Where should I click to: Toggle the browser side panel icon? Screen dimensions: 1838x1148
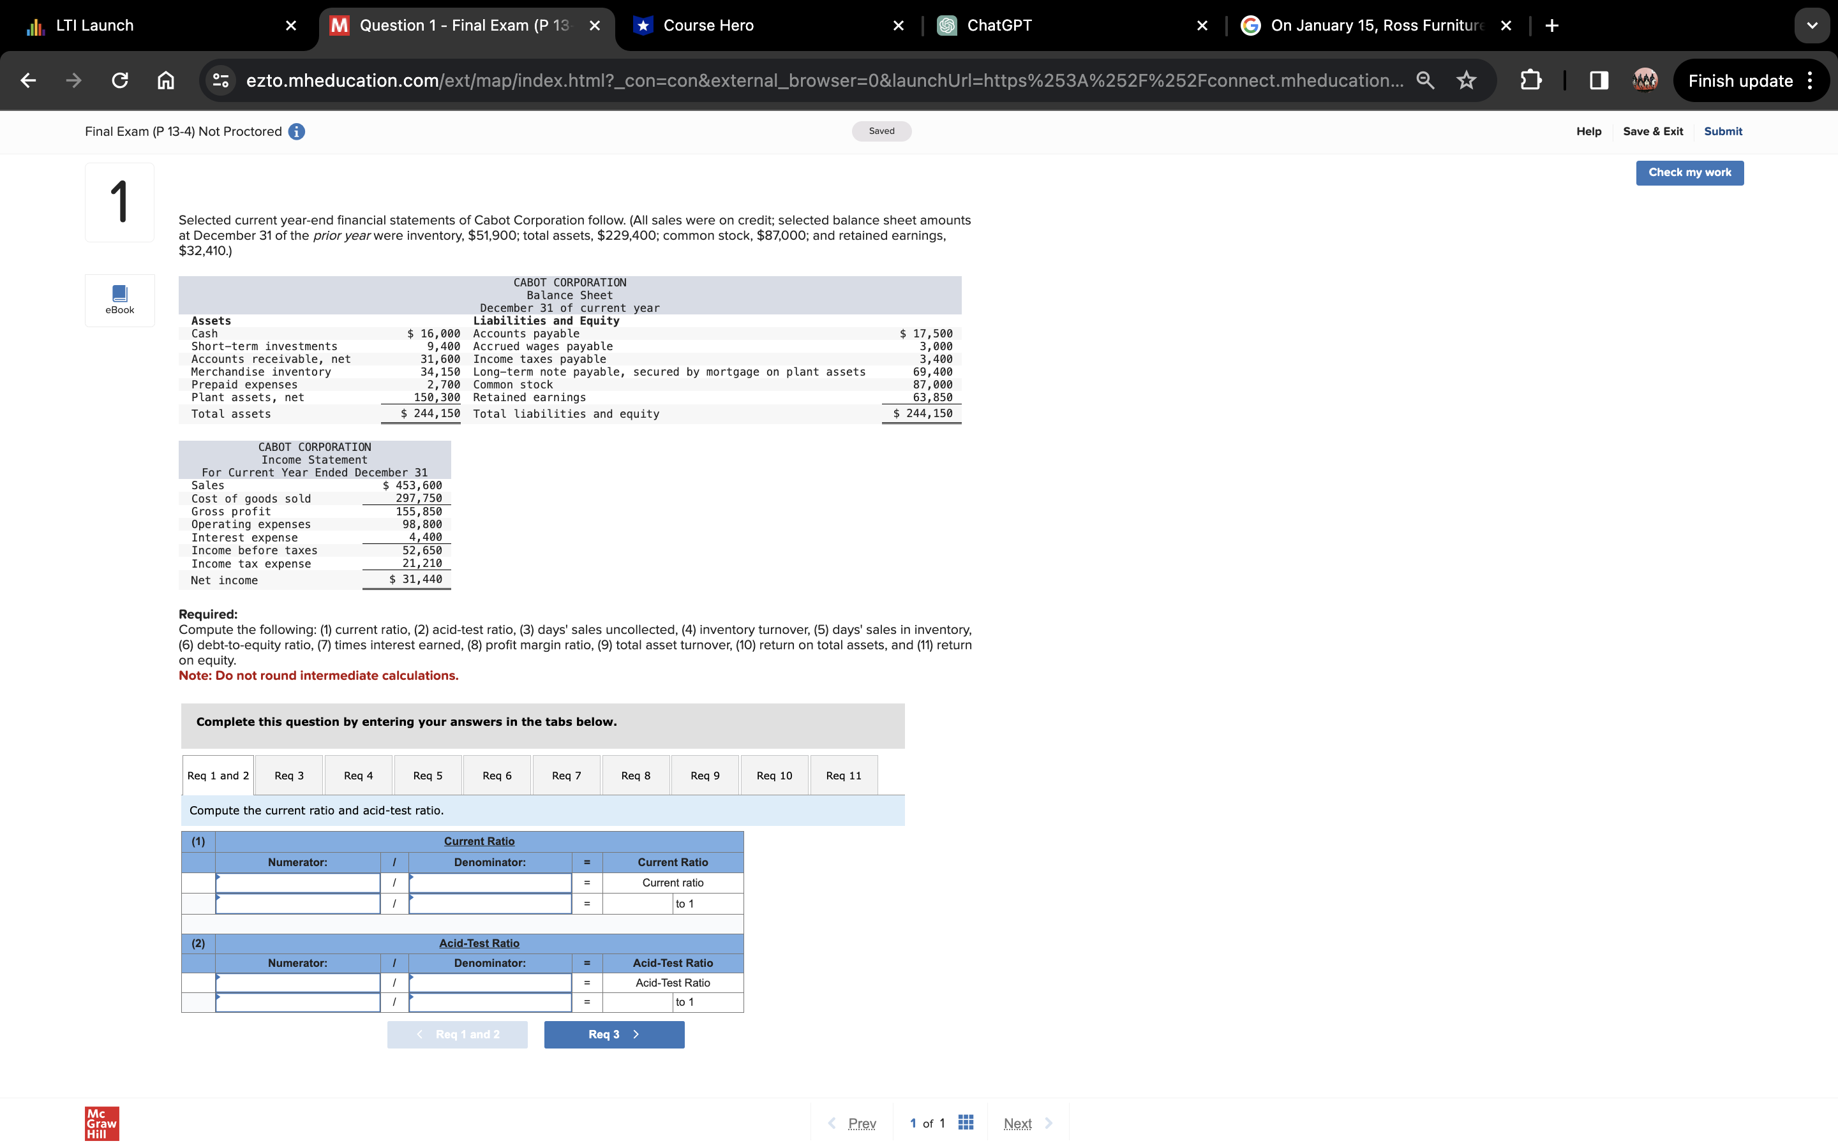[x=1599, y=80]
